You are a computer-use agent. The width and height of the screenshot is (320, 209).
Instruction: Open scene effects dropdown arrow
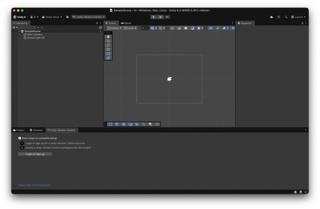point(228,28)
